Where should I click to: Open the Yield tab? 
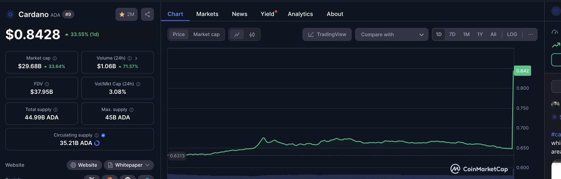click(x=268, y=14)
